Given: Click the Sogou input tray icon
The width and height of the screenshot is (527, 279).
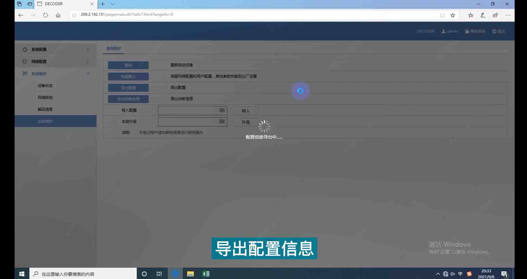Looking at the screenshot, I should (469, 274).
